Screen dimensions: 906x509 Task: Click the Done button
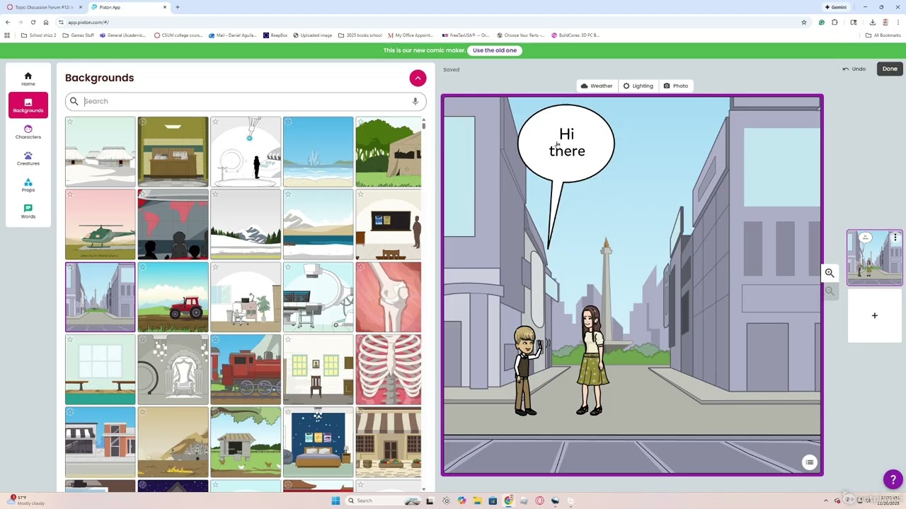tap(890, 69)
